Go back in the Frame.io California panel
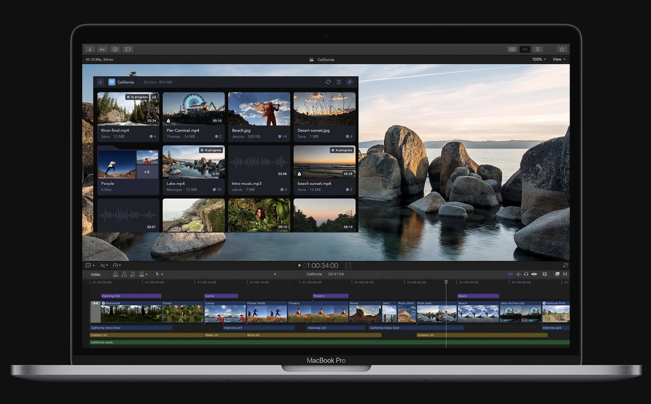The image size is (651, 404). (x=100, y=82)
